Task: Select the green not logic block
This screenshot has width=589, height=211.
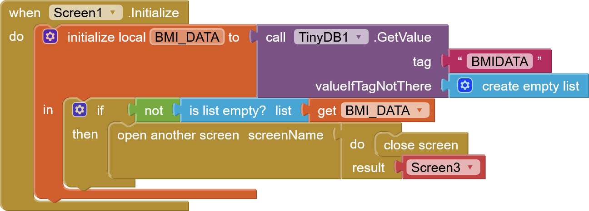Action: pyautogui.click(x=154, y=110)
